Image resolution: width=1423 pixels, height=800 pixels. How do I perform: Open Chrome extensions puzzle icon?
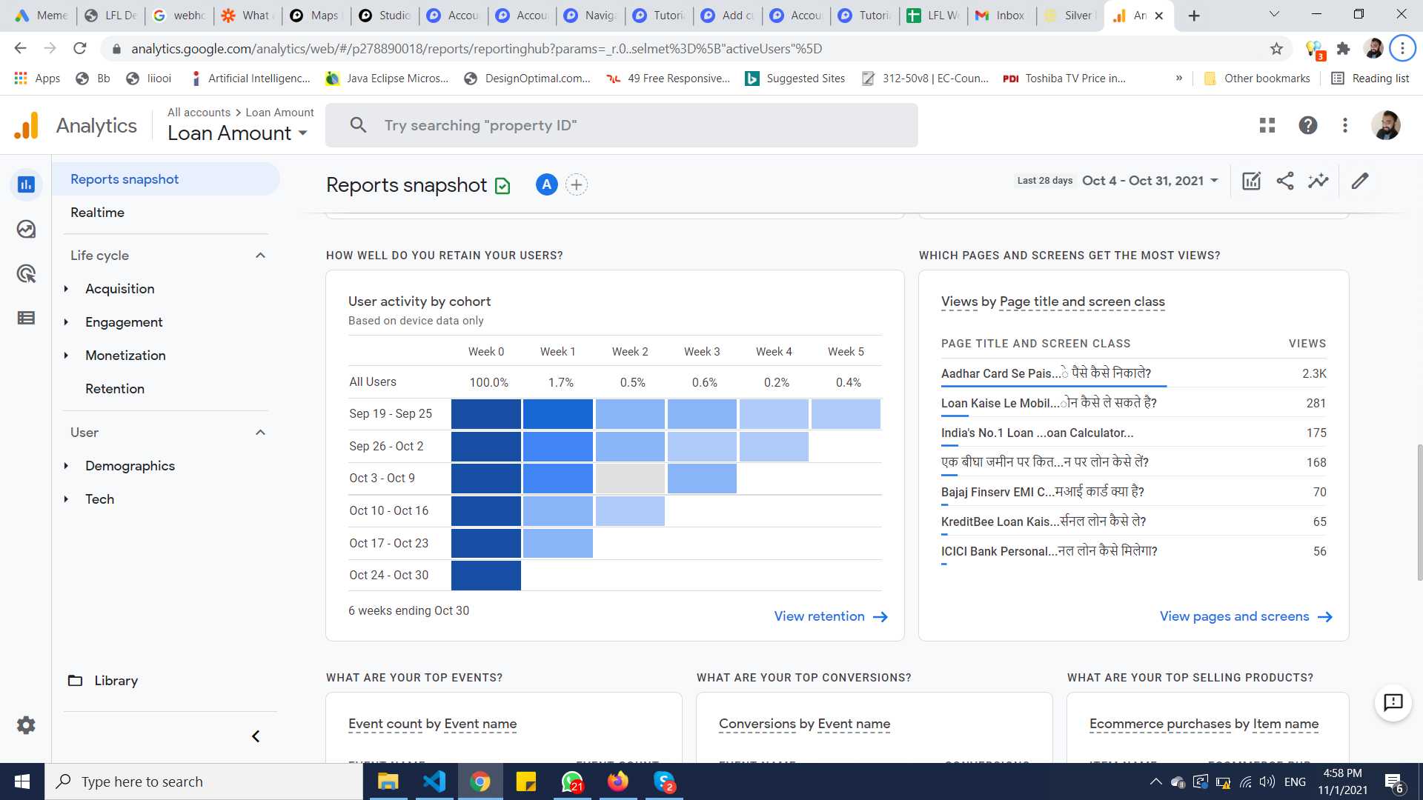coord(1343,49)
